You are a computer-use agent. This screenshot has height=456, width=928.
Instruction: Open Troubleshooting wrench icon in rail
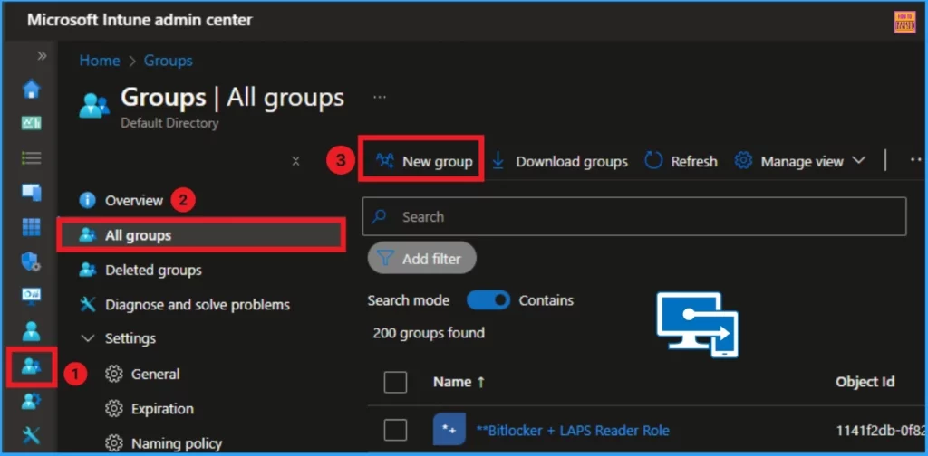click(x=31, y=436)
